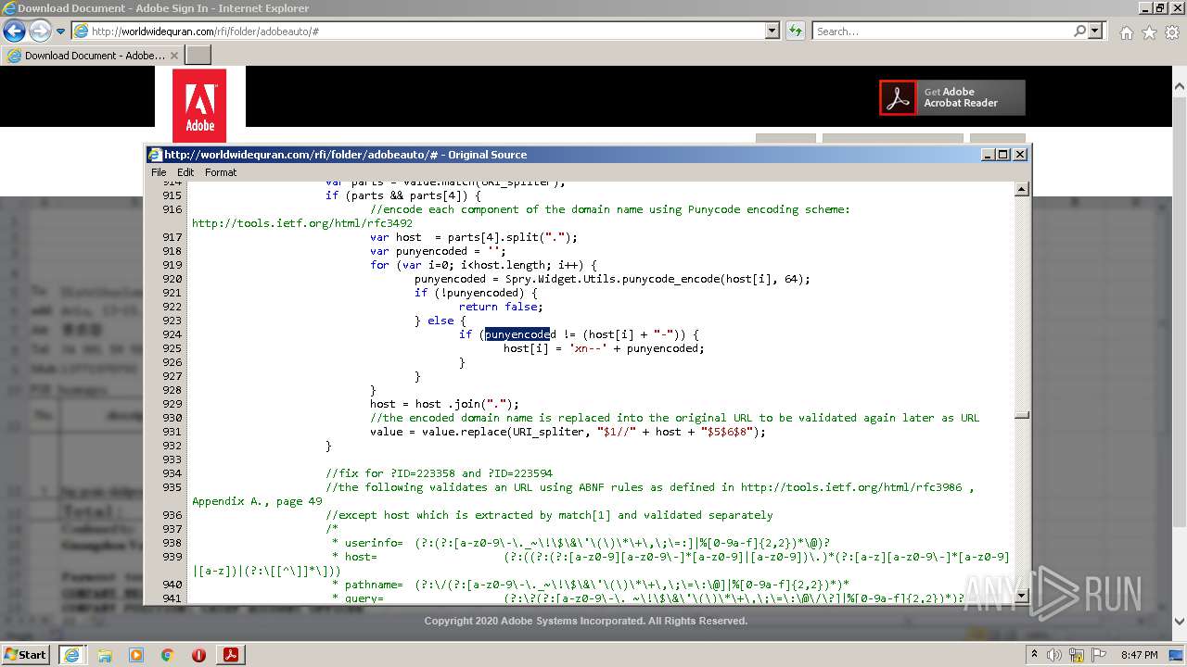Image resolution: width=1187 pixels, height=667 pixels.
Task: Click the Windows Start button
Action: click(25, 654)
